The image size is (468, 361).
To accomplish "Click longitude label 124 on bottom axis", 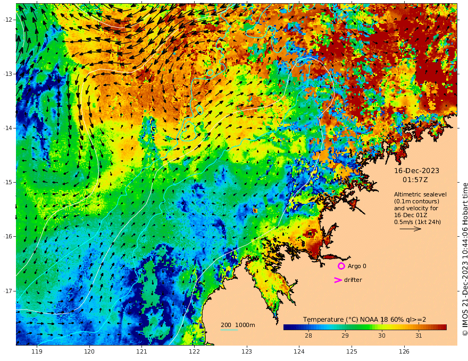I will click(299, 352).
